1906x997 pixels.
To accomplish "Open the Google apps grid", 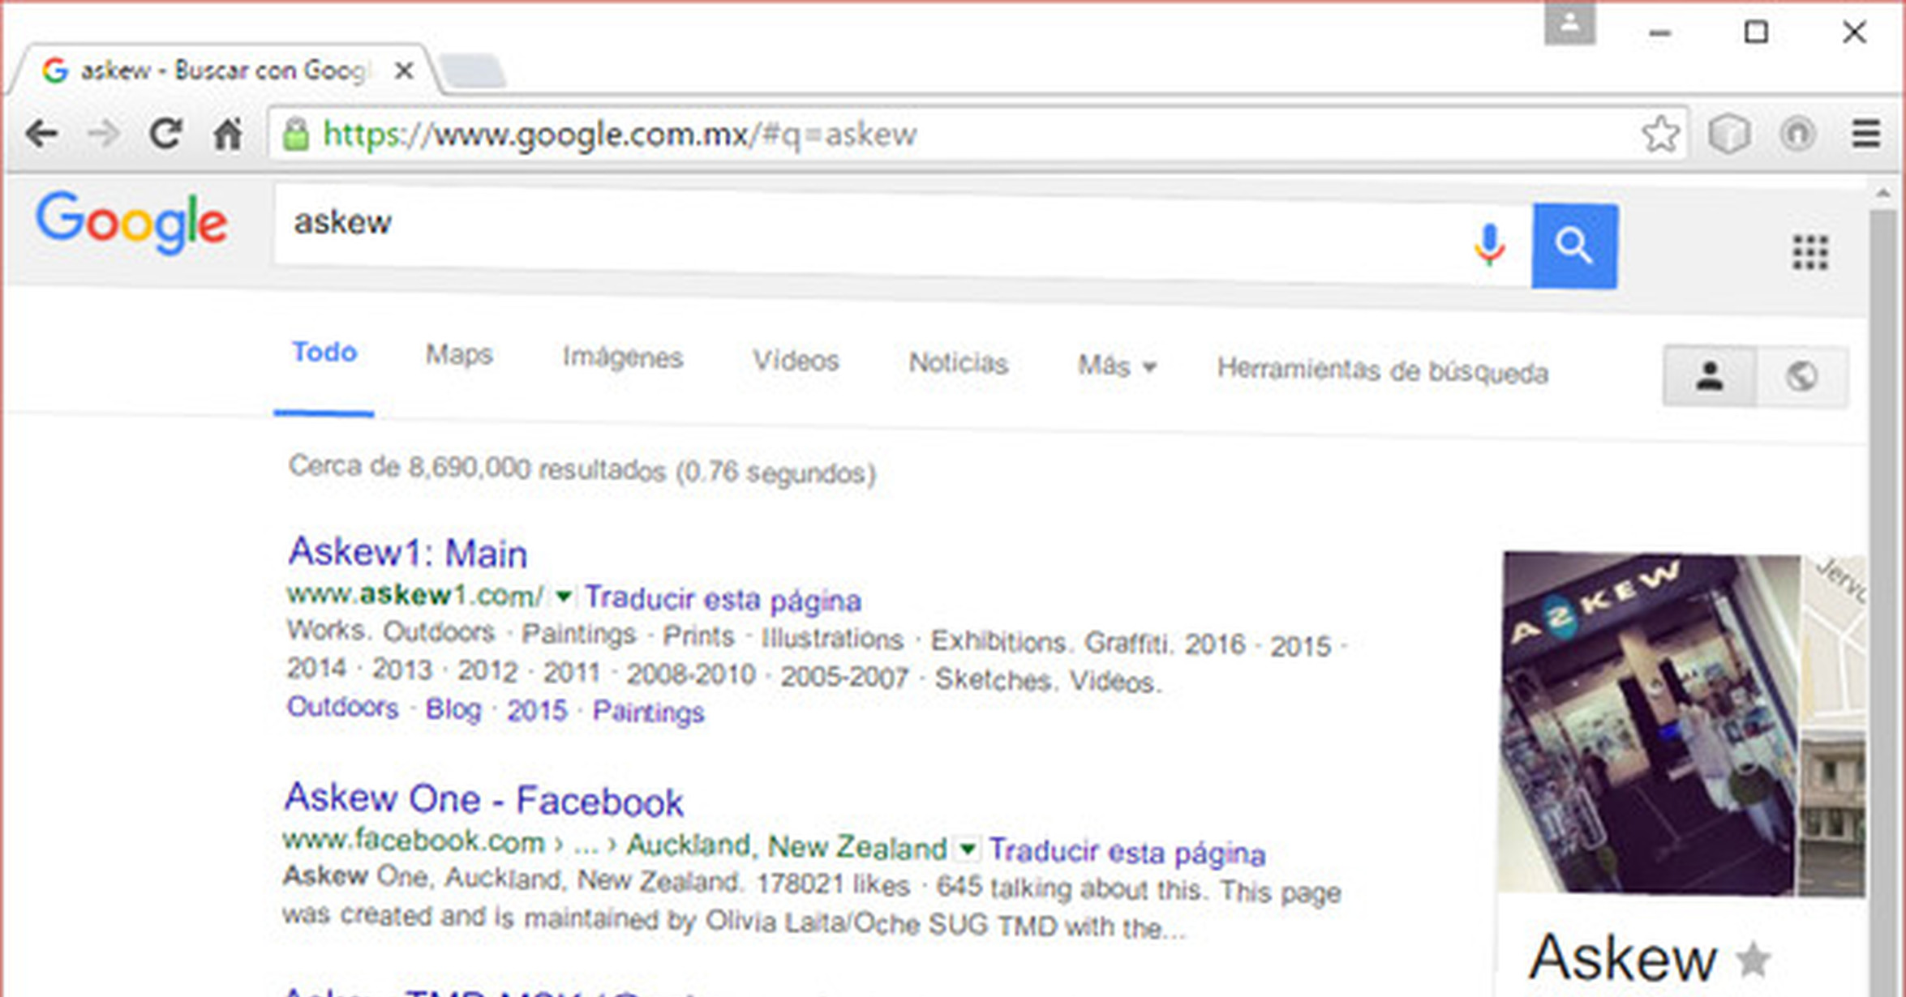I will (x=1809, y=252).
